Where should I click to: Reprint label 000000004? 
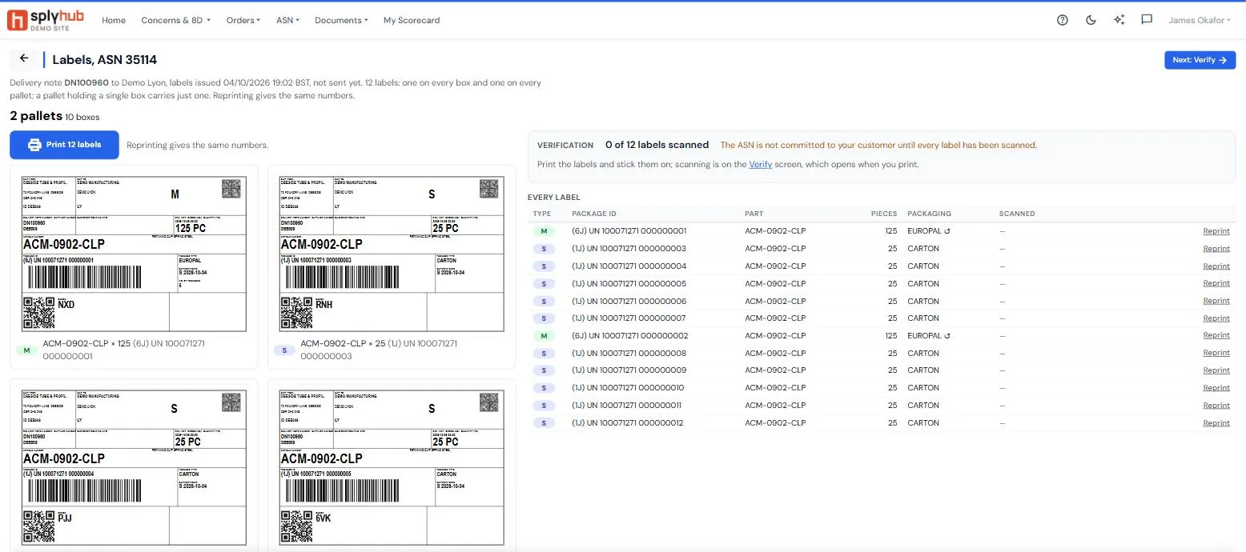tap(1216, 266)
